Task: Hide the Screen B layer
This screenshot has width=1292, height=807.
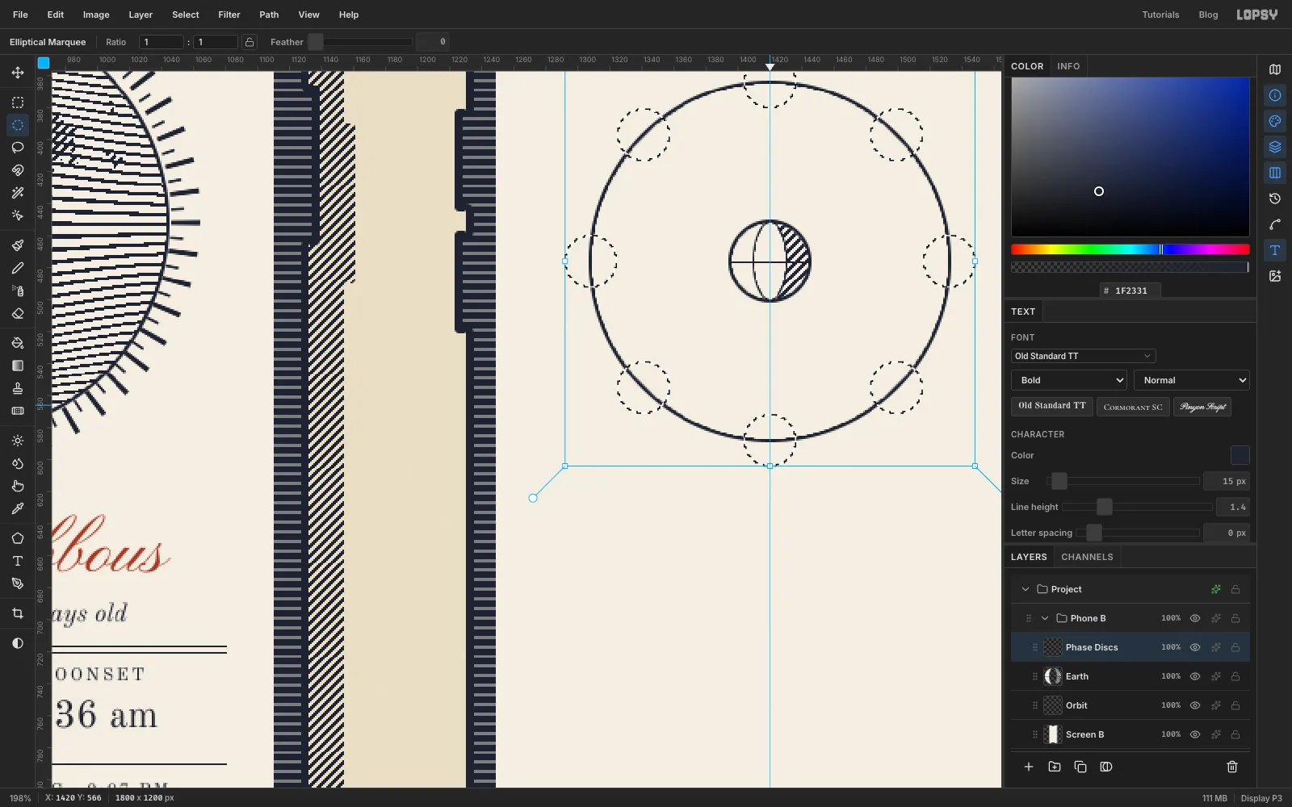Action: click(1195, 734)
